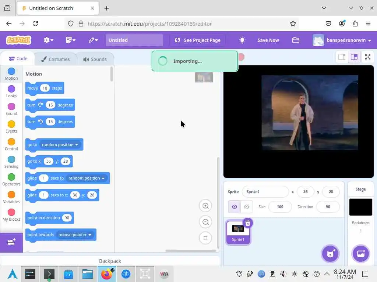Click the Size field showing 100
The height and width of the screenshot is (282, 377).
(x=280, y=207)
